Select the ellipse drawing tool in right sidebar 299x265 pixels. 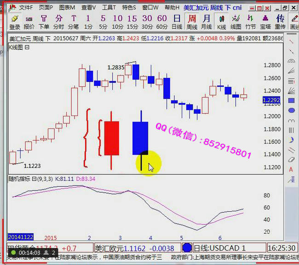[291, 110]
